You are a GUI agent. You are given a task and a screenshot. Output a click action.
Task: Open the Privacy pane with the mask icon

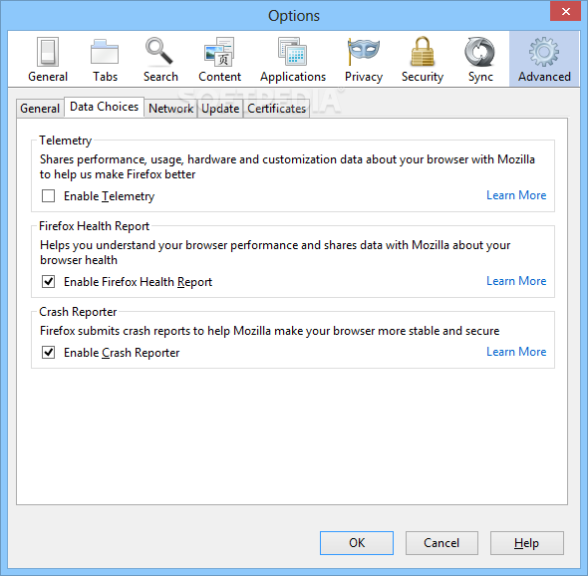[364, 59]
